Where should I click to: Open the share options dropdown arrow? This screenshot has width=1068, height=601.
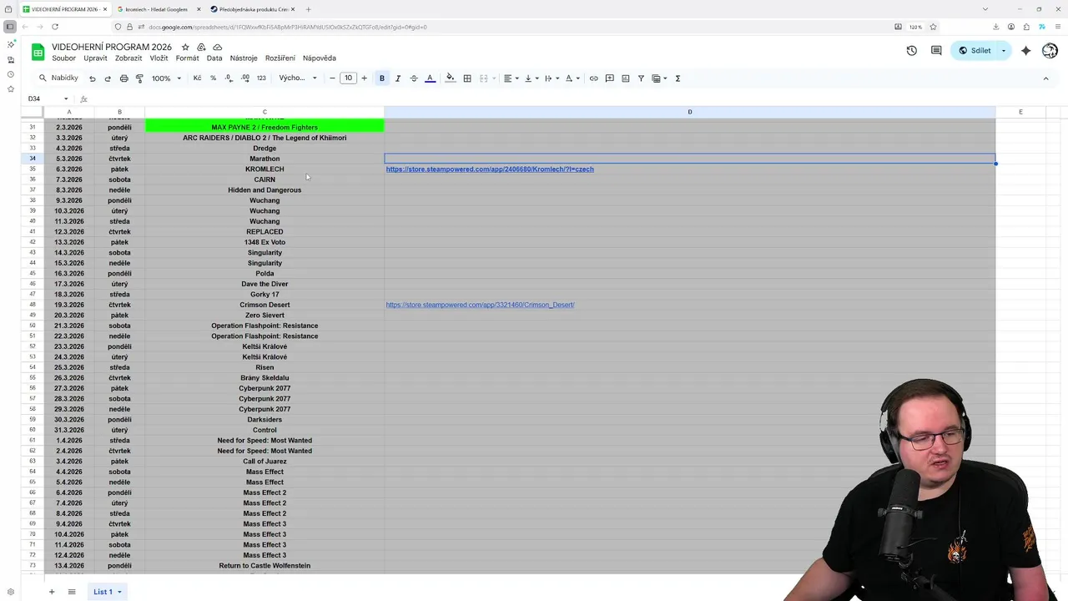1004,50
